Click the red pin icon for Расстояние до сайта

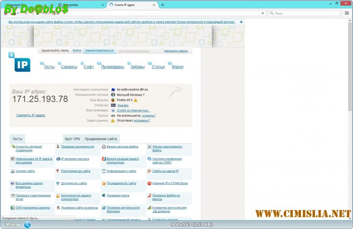58,171
